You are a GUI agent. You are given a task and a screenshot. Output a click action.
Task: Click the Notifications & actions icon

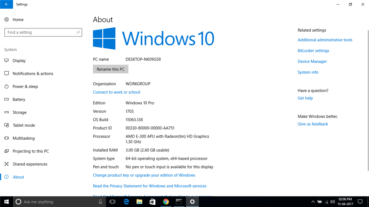click(6, 73)
